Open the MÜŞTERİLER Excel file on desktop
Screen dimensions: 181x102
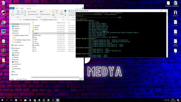point(175,4)
